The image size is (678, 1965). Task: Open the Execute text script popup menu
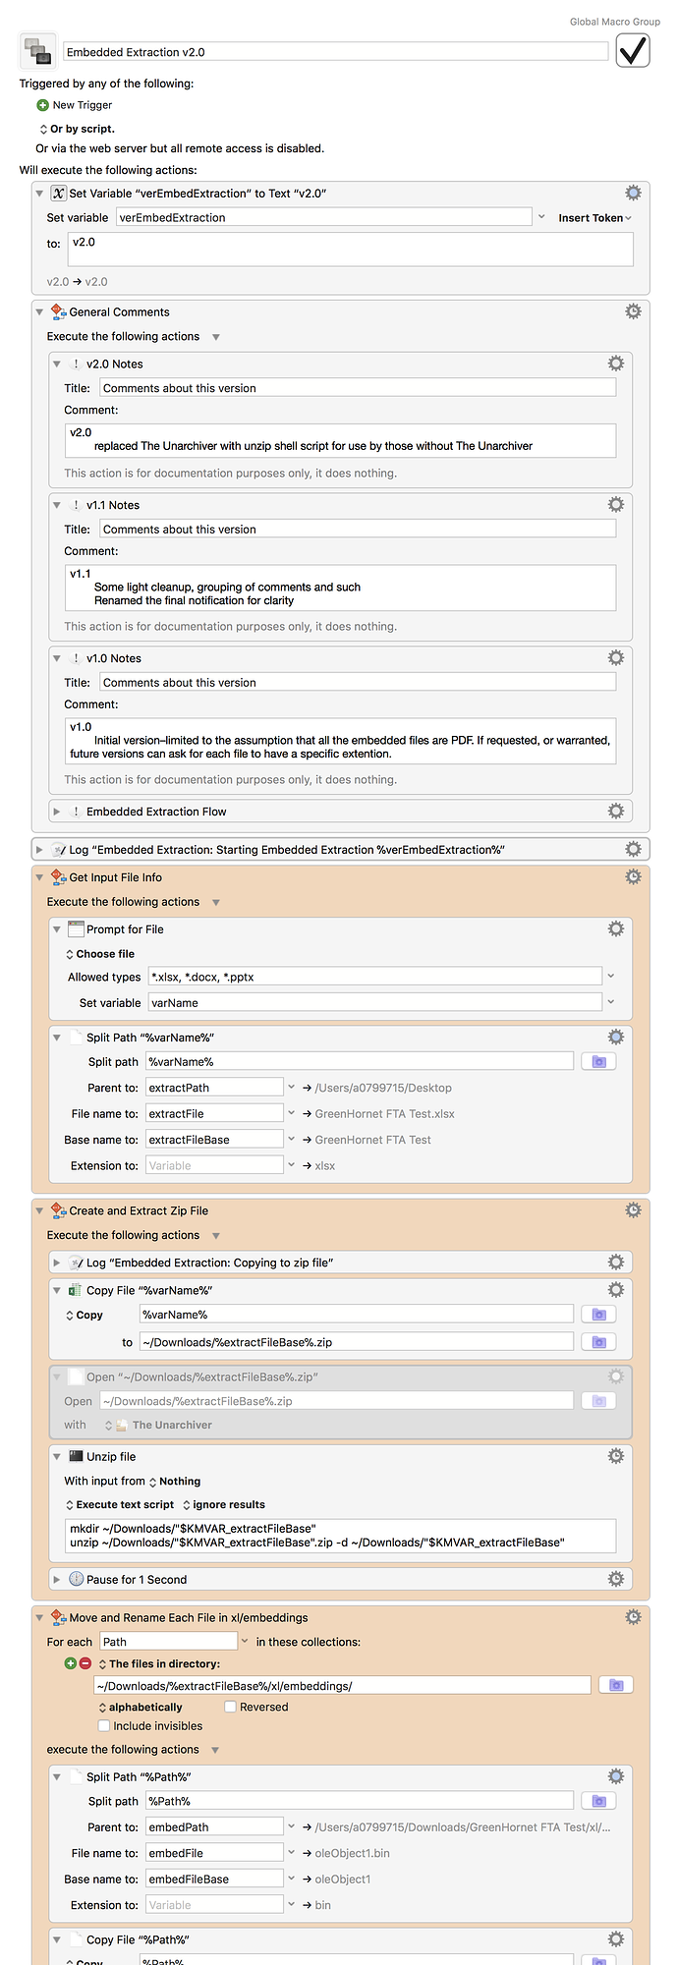coord(119,1504)
